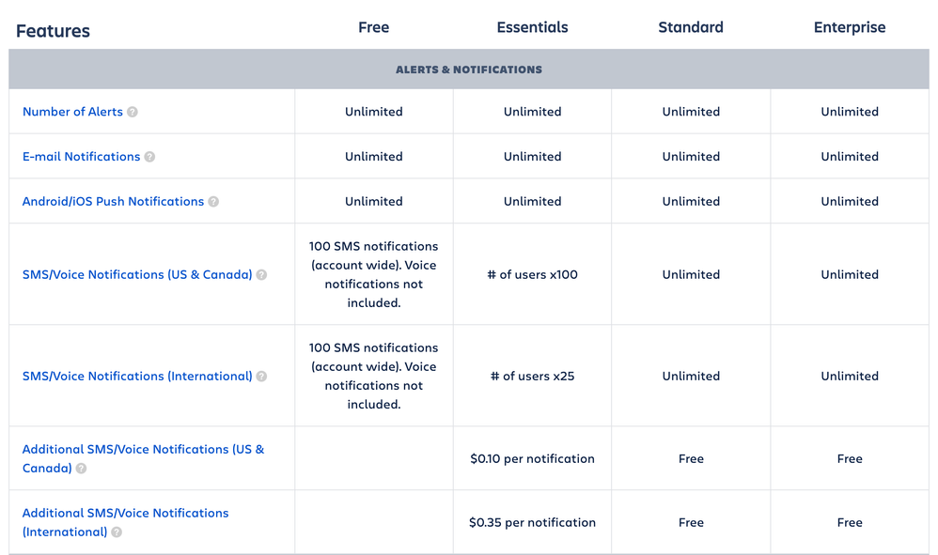
Task: Collapse the Alerts & Notifications section header
Action: [469, 69]
